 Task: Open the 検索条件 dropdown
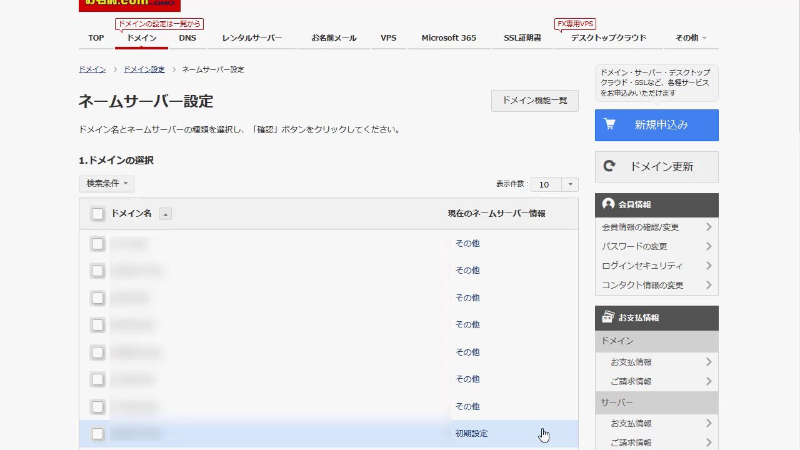click(x=106, y=184)
